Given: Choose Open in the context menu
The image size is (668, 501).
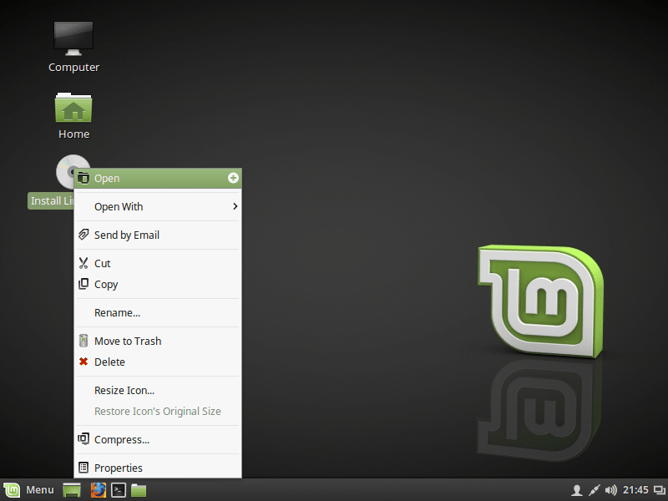Looking at the screenshot, I should point(158,178).
